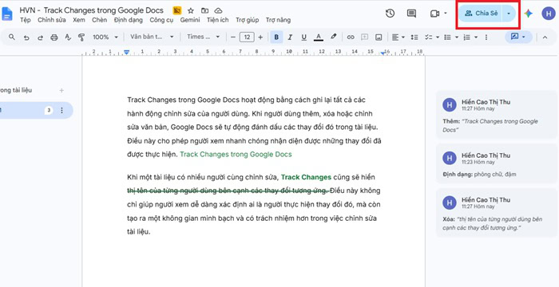Pick highlight color pen button

(x=333, y=37)
